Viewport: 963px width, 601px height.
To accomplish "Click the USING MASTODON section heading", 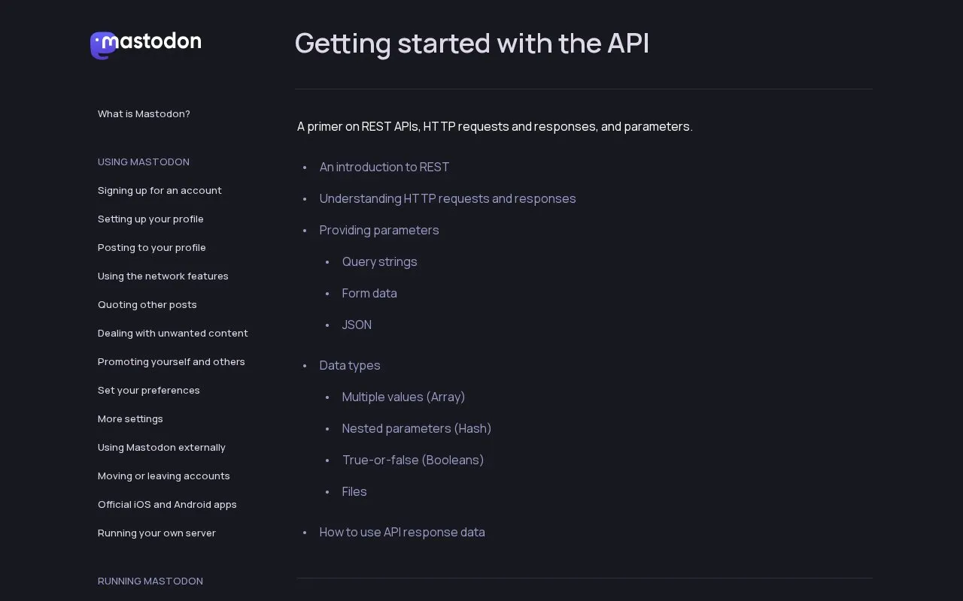I will 144,162.
